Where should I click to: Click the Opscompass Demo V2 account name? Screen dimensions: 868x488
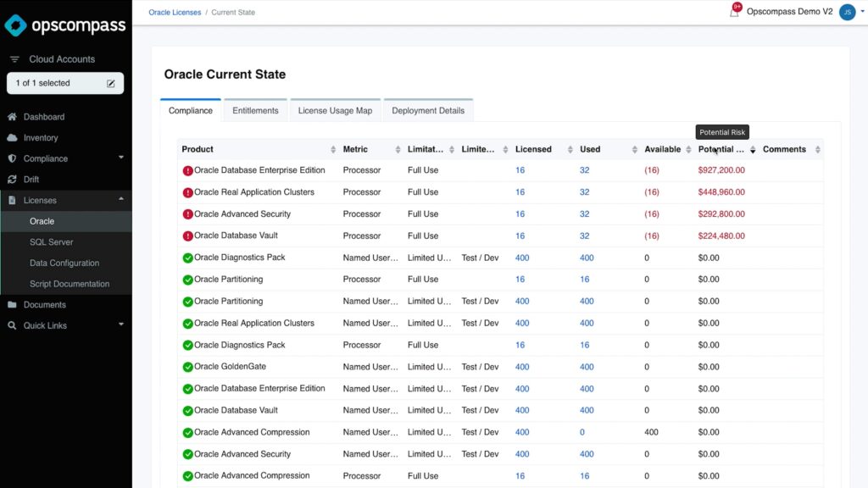pyautogui.click(x=789, y=12)
